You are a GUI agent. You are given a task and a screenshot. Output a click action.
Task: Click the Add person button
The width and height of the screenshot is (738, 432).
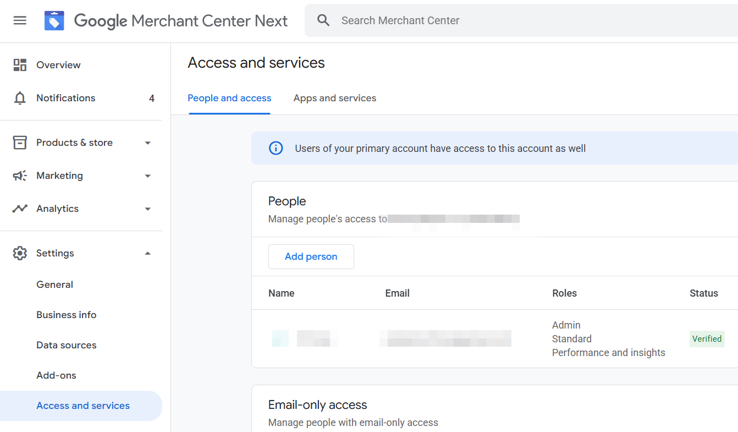pos(311,256)
